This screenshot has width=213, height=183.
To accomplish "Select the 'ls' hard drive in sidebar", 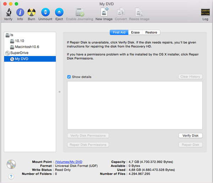I will (30, 35).
